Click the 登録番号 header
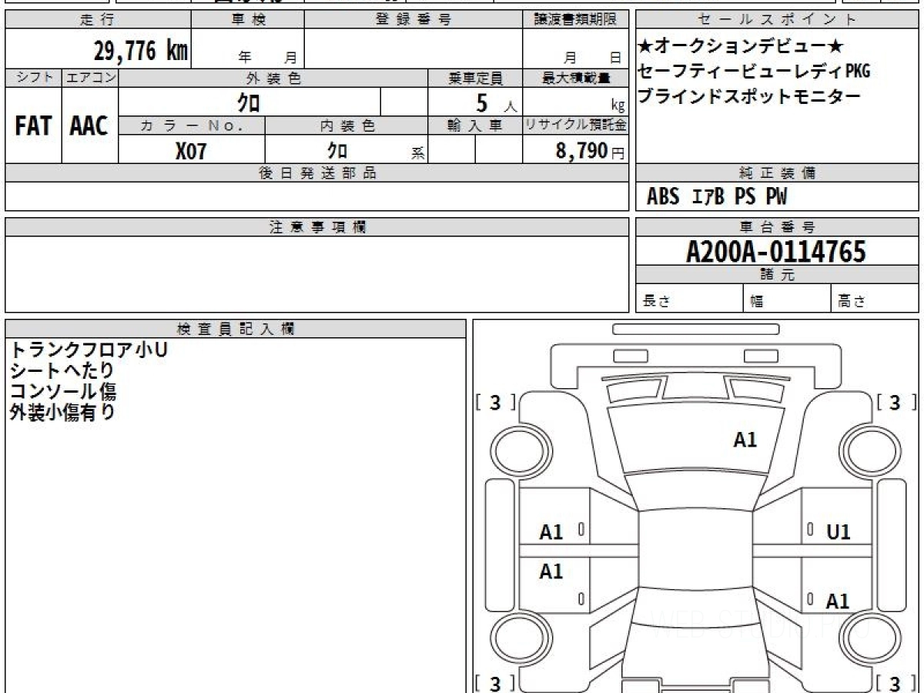This screenshot has height=693, width=924. click(x=413, y=20)
